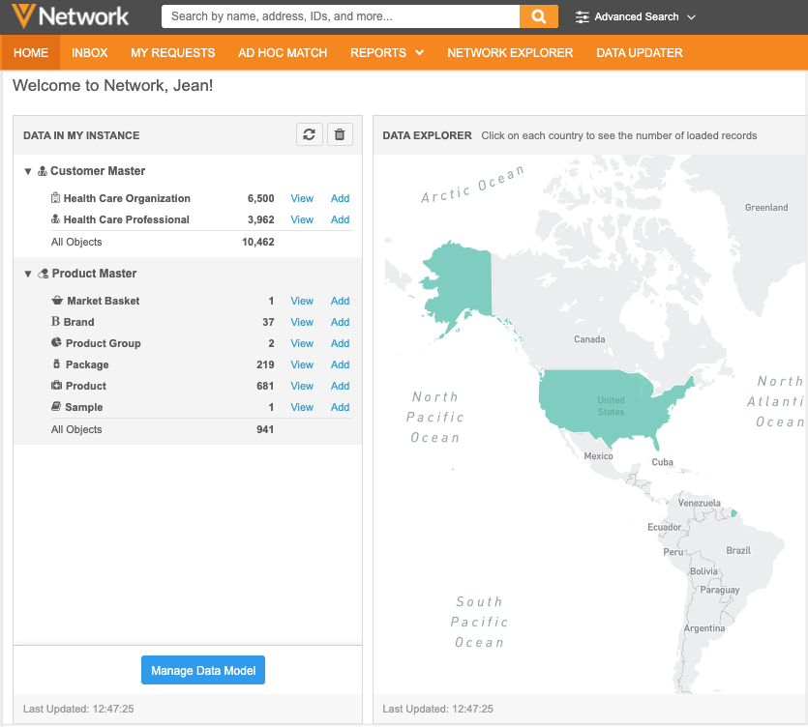Image resolution: width=808 pixels, height=727 pixels.
Task: Open the Data Updater tab
Action: click(x=640, y=52)
